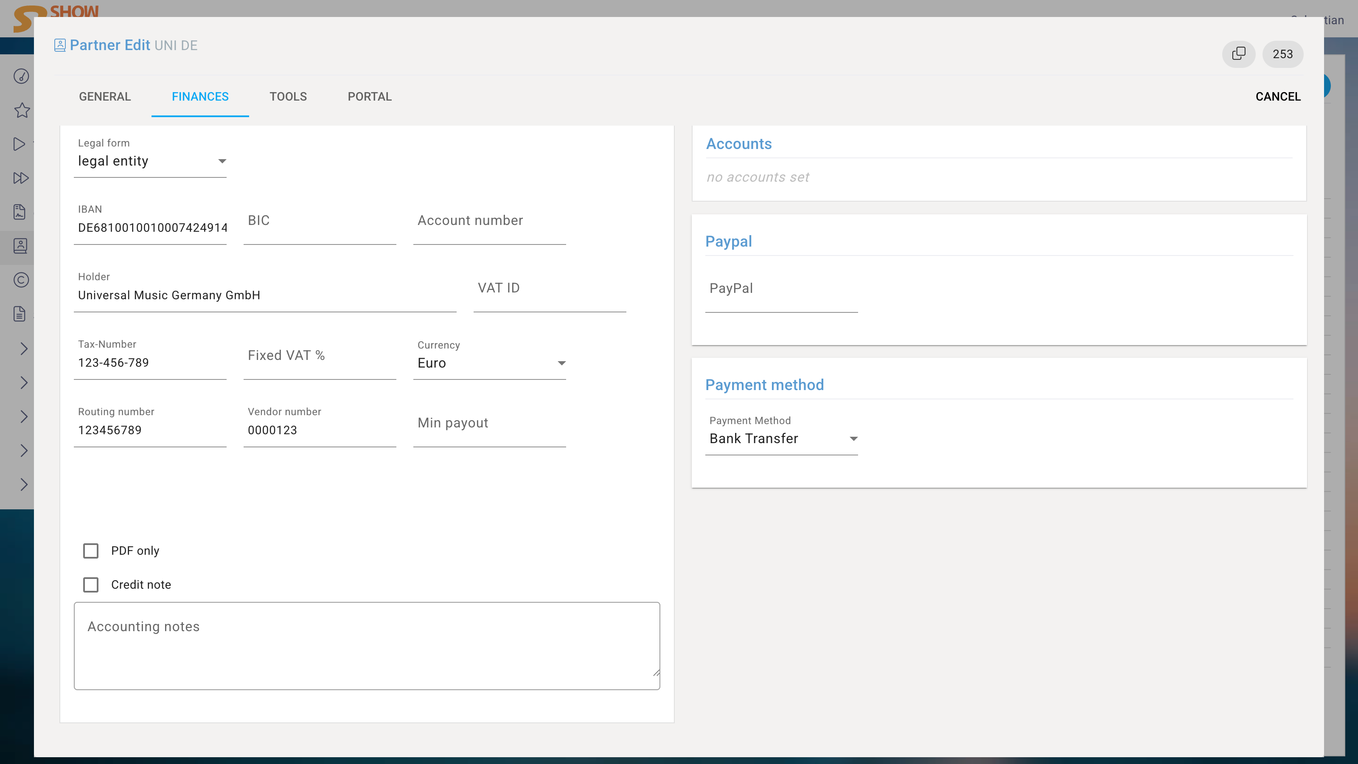1358x764 pixels.
Task: Switch to the GENERAL tab
Action: click(104, 96)
